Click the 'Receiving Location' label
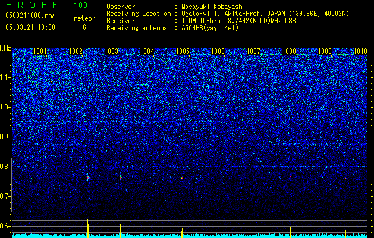 tap(139, 14)
